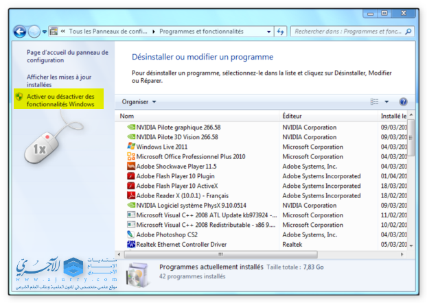427x303 pixels.
Task: Expand the view options dropdown arrow
Action: coord(386,101)
